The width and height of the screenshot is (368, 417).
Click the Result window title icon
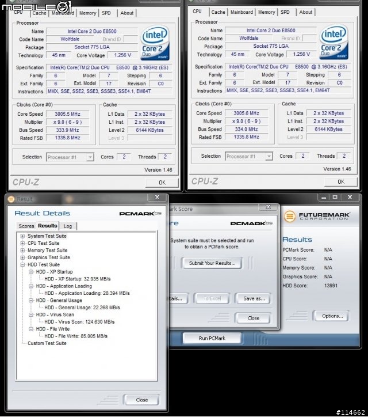coord(11,199)
